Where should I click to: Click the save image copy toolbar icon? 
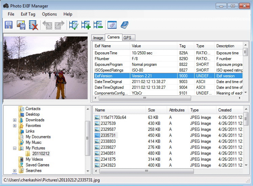coord(21,25)
